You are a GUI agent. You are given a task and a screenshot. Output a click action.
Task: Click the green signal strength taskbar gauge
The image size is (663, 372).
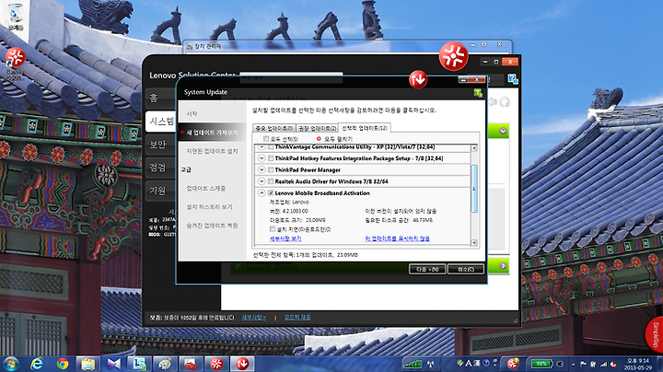[x=413, y=364]
